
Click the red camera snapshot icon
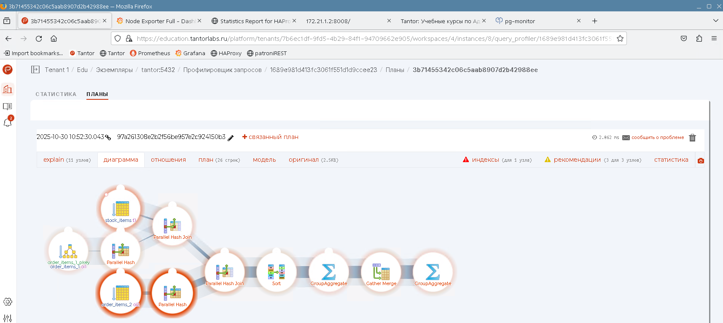701,160
